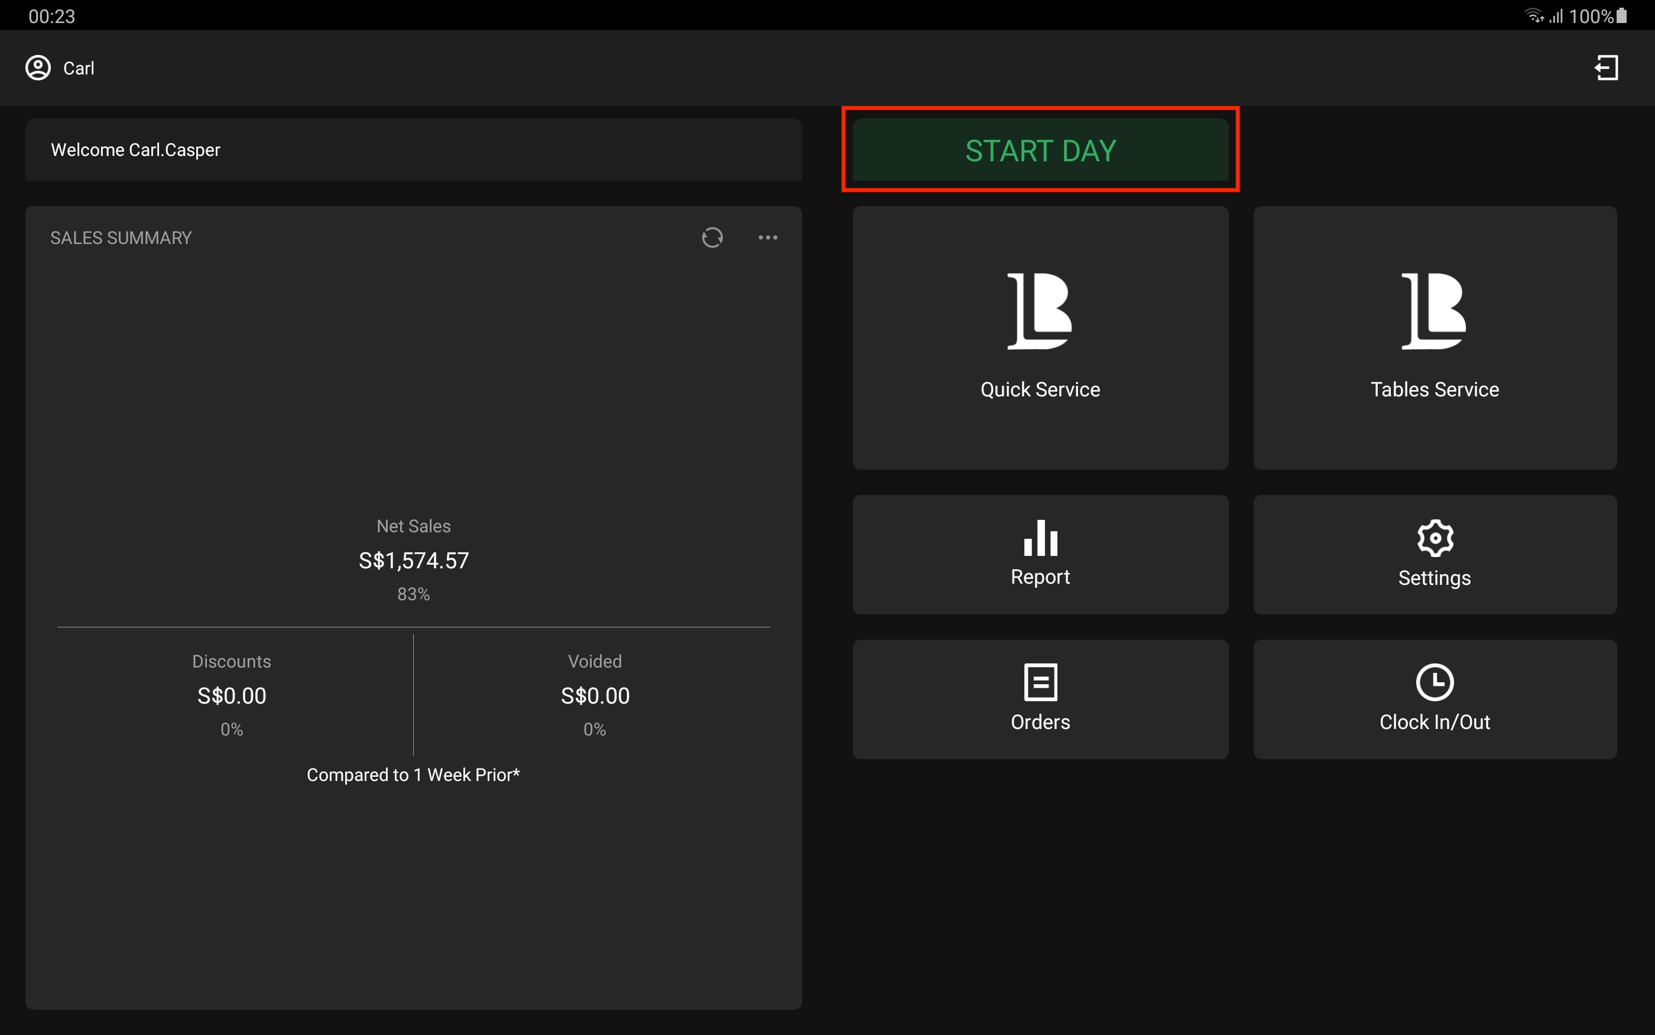
Task: Tap the battery indicator in status bar
Action: (x=1621, y=16)
